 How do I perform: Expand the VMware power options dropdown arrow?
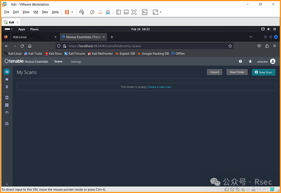[x=72, y=12]
